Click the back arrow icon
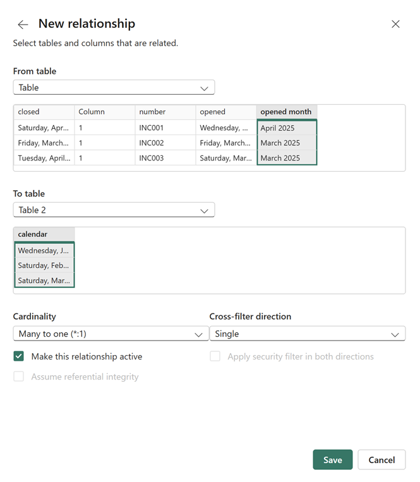 [x=23, y=25]
